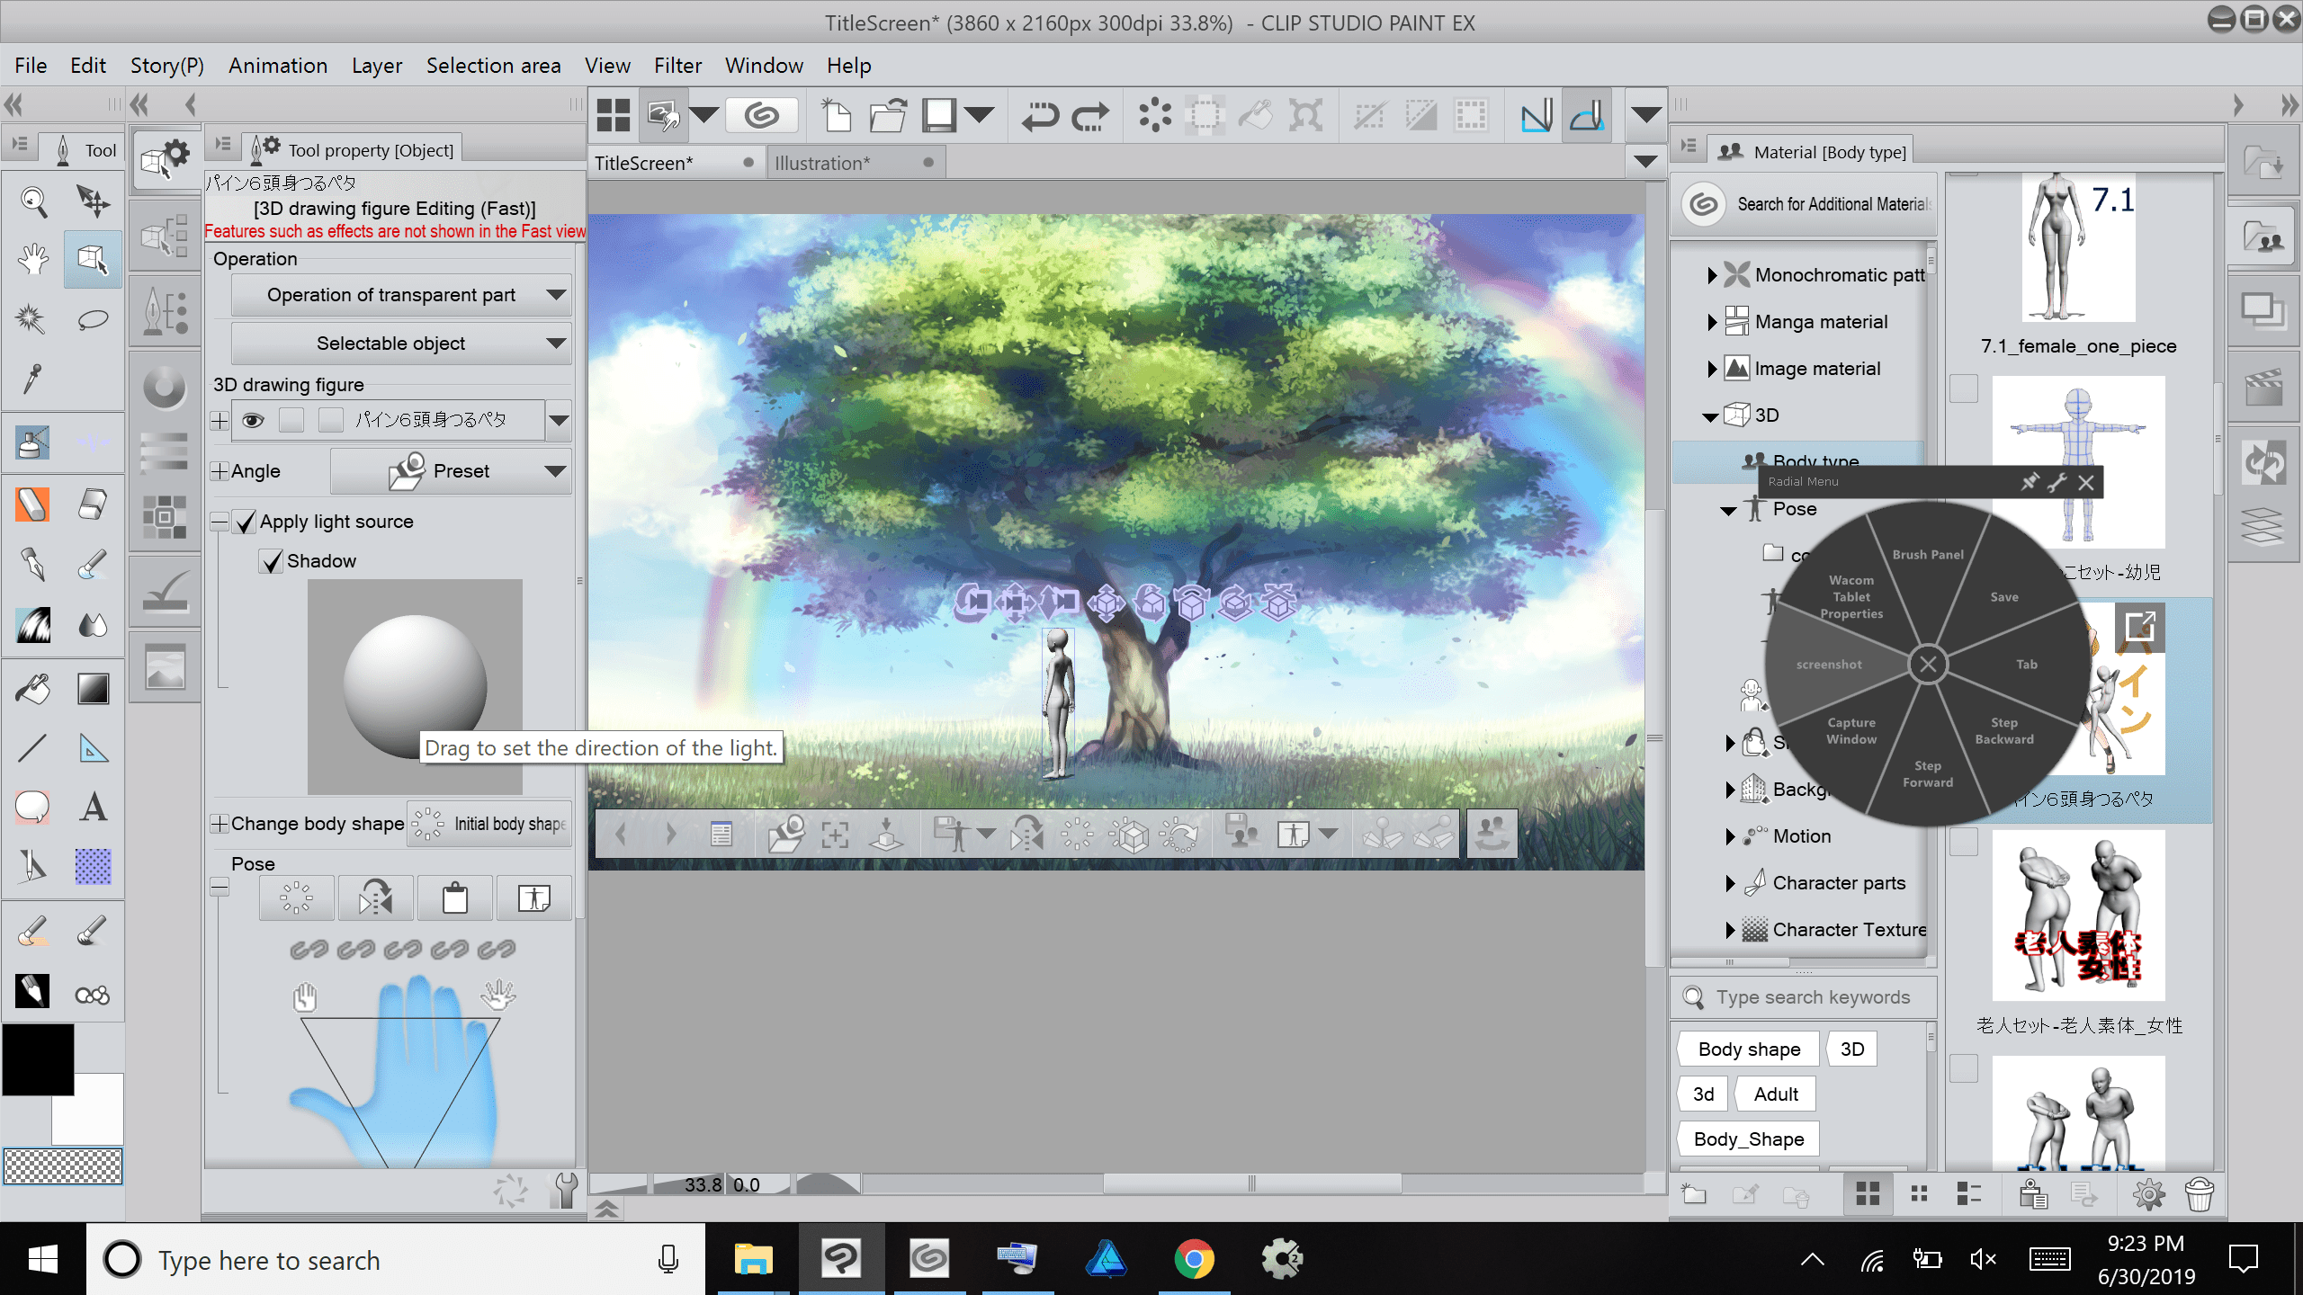The image size is (2303, 1295).
Task: Click the black foreground color swatch
Action: click(38, 1058)
